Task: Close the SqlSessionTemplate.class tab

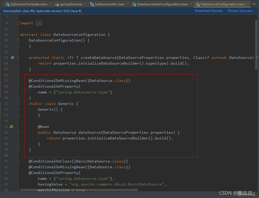Action: coord(50,4)
